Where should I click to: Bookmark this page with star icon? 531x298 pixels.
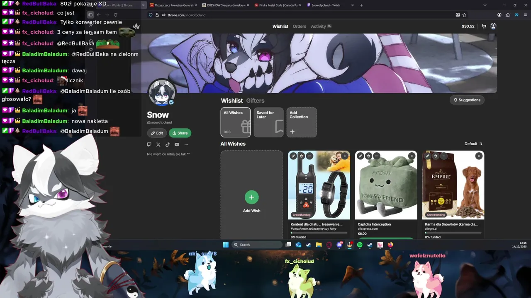tap(464, 15)
